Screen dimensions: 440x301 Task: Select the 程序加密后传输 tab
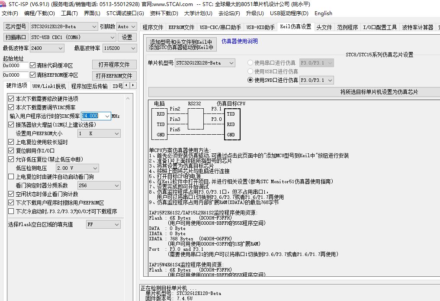pyautogui.click(x=89, y=86)
